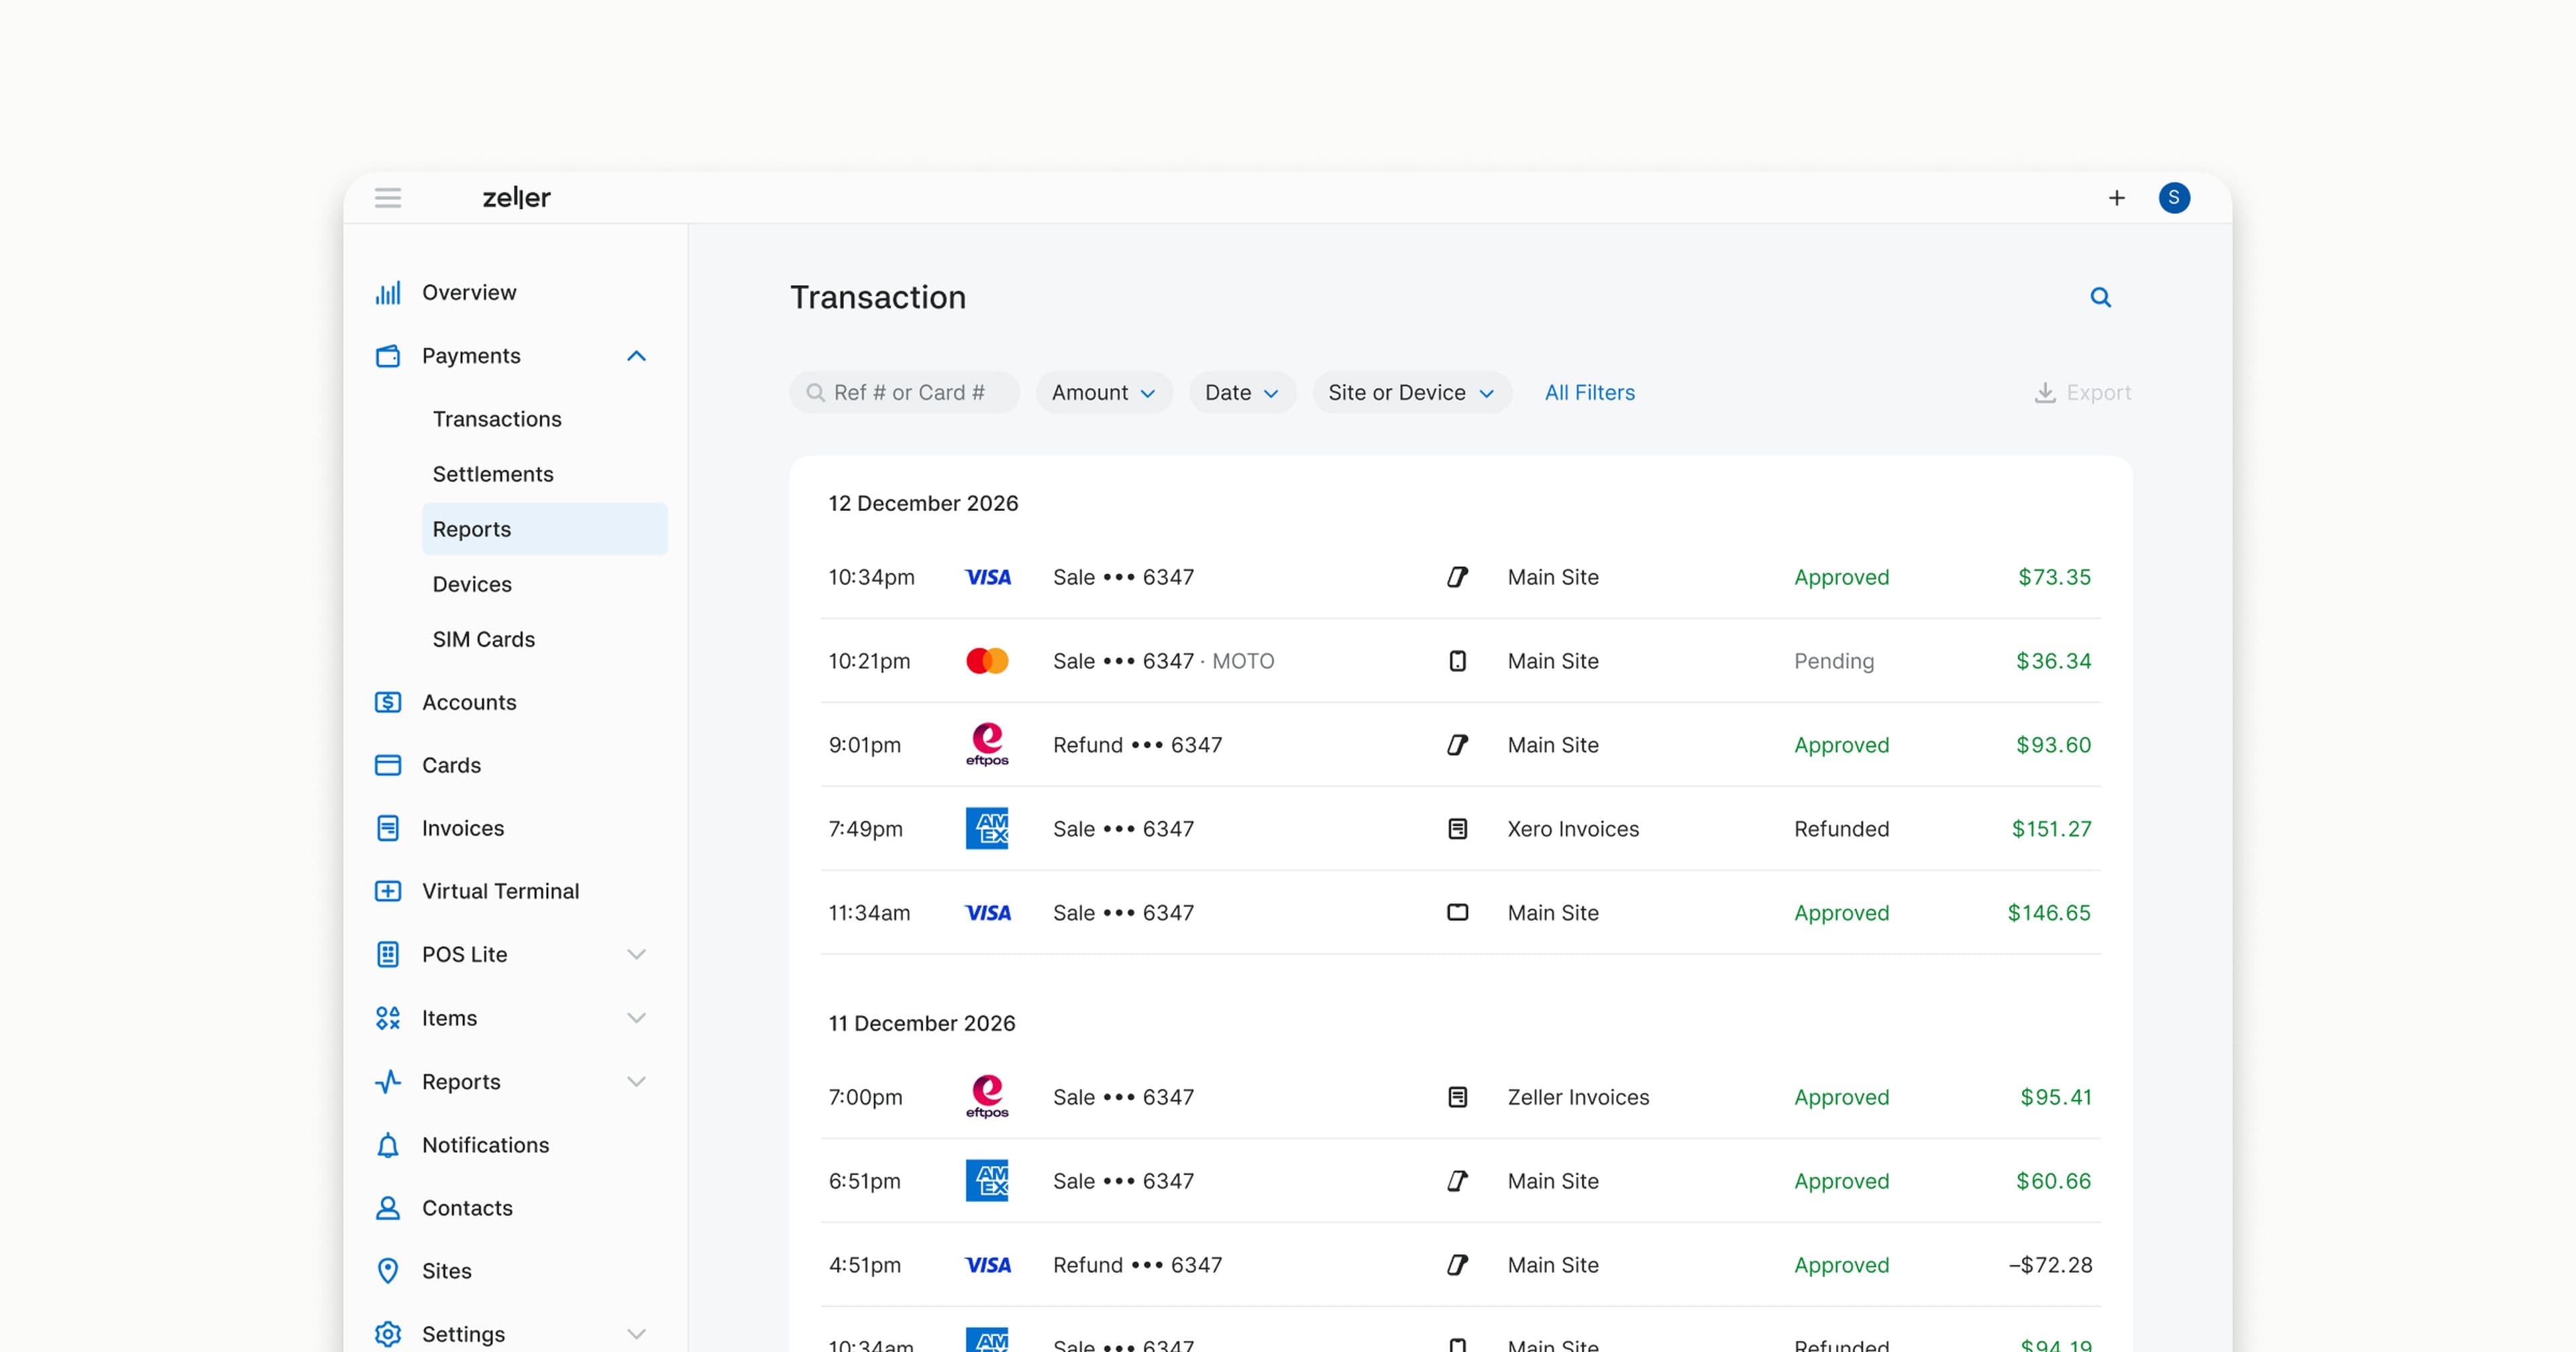Expand the POS Lite chevron

pyautogui.click(x=636, y=954)
